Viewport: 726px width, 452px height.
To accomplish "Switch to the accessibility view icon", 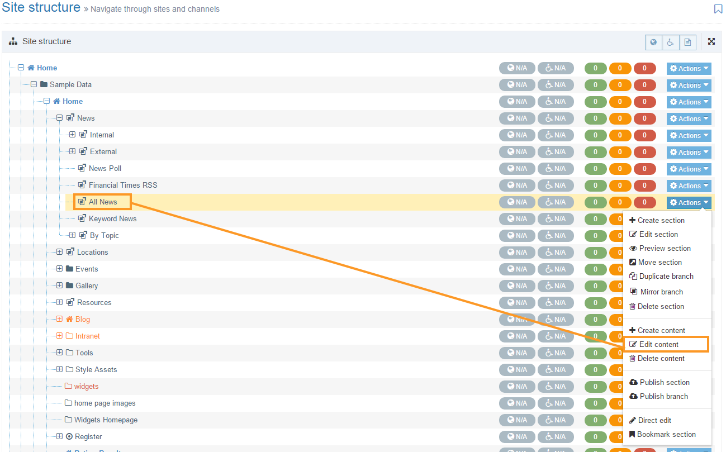I will click(671, 42).
